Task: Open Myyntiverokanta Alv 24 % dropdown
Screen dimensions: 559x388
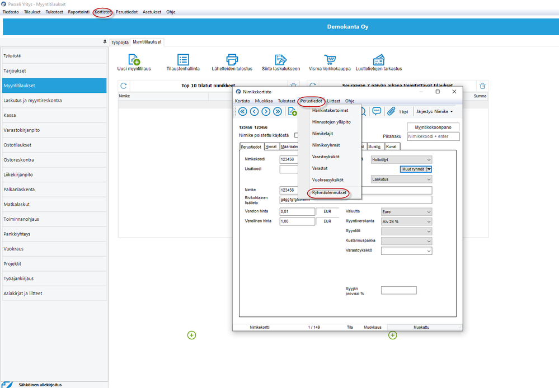Action: [x=406, y=221]
